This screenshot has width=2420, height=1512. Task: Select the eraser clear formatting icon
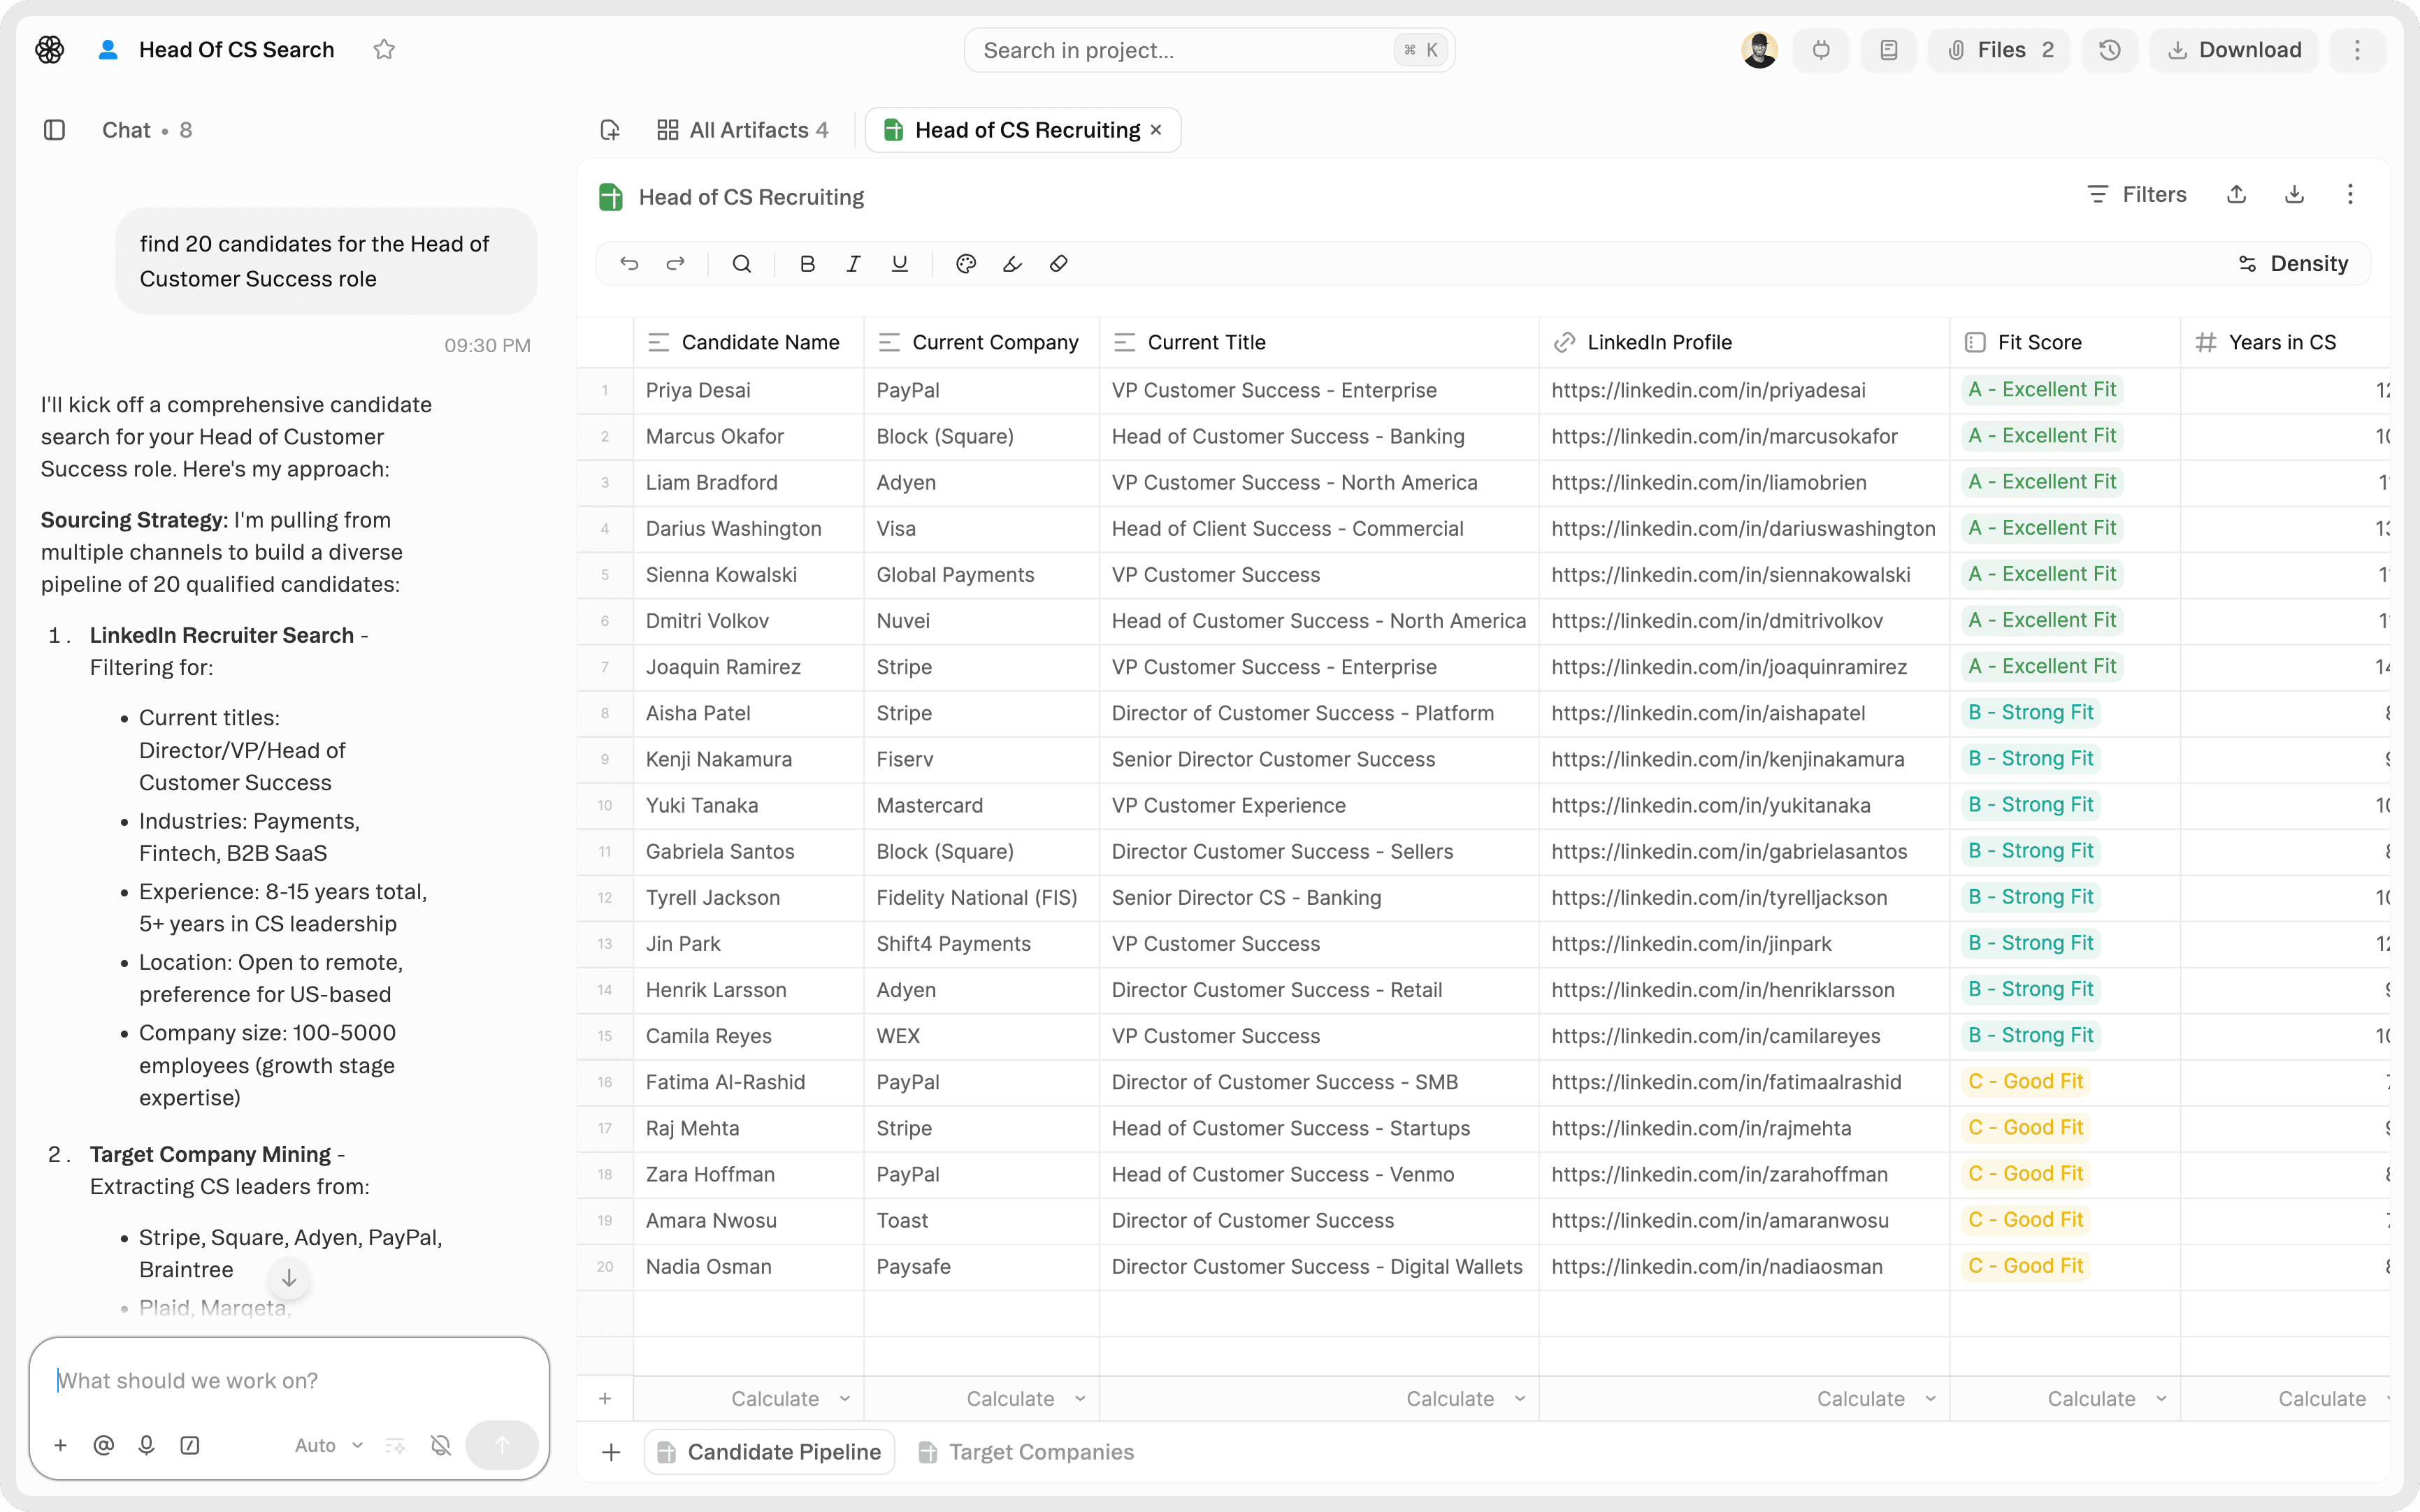pos(1058,264)
